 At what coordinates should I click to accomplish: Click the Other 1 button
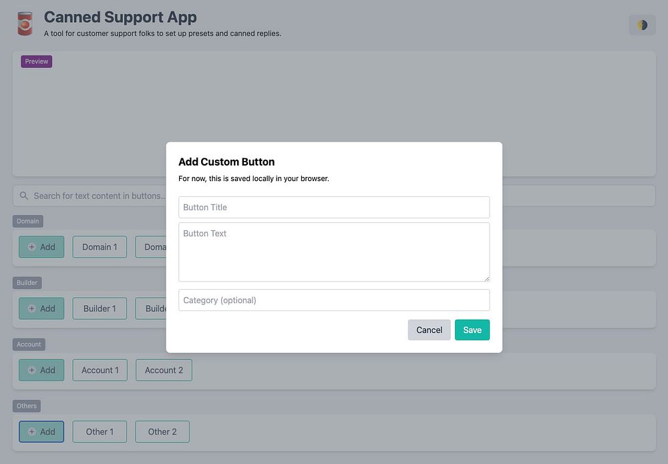(100, 432)
